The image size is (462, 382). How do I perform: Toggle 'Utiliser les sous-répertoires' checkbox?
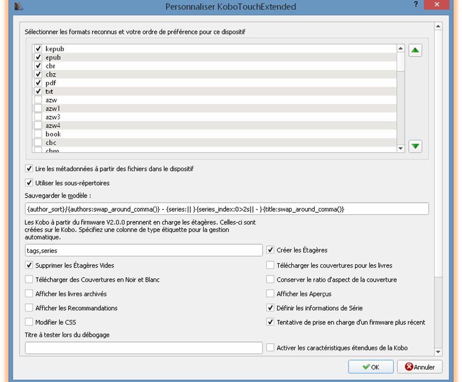29,183
